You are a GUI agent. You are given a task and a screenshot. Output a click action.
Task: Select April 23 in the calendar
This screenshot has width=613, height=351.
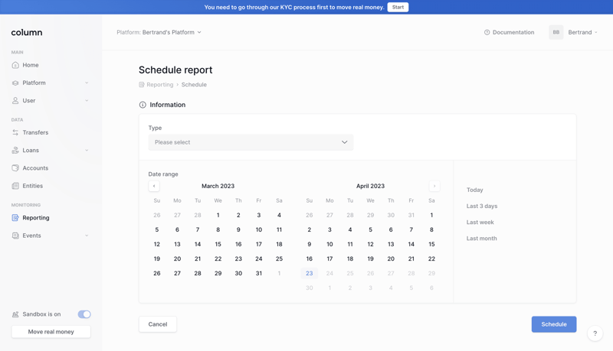coord(310,274)
